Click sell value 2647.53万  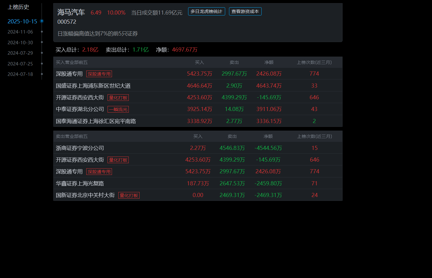pyautogui.click(x=232, y=183)
